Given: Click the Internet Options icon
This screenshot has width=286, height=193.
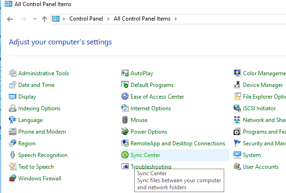Looking at the screenshot, I should click(125, 108).
